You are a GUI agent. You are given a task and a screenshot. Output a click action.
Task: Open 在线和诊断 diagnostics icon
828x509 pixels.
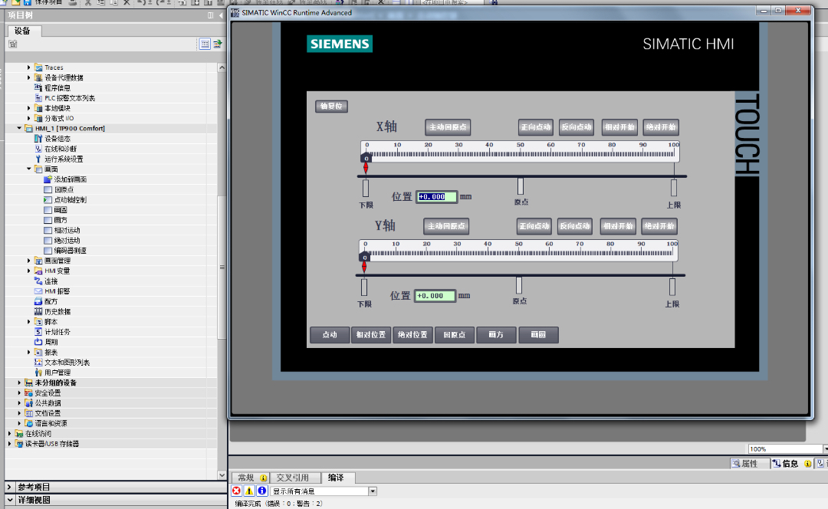pyautogui.click(x=38, y=149)
